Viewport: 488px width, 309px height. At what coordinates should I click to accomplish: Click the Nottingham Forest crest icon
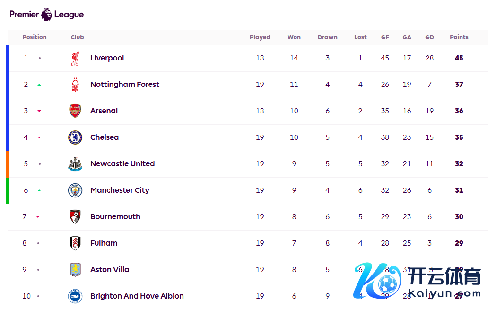pos(75,85)
